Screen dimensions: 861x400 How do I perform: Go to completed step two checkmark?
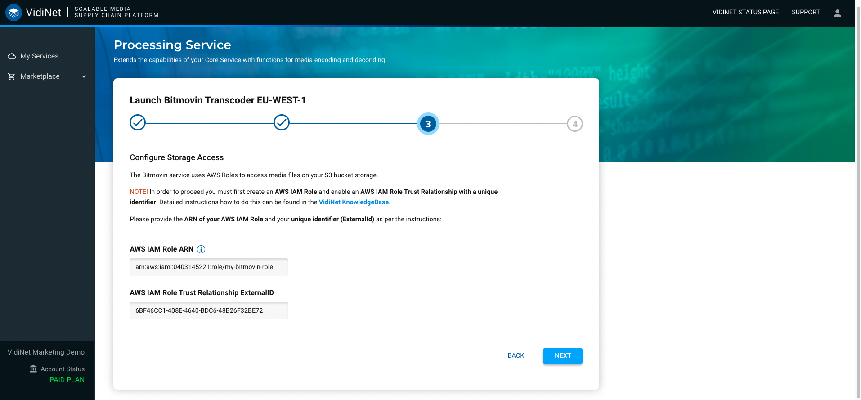pyautogui.click(x=282, y=122)
